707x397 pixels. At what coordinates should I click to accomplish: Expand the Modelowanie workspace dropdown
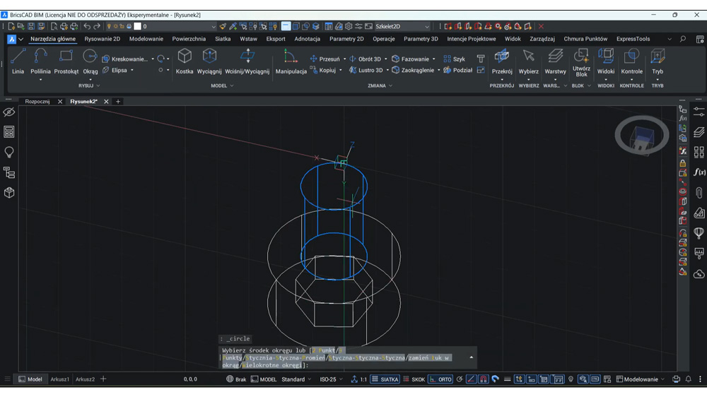641,379
